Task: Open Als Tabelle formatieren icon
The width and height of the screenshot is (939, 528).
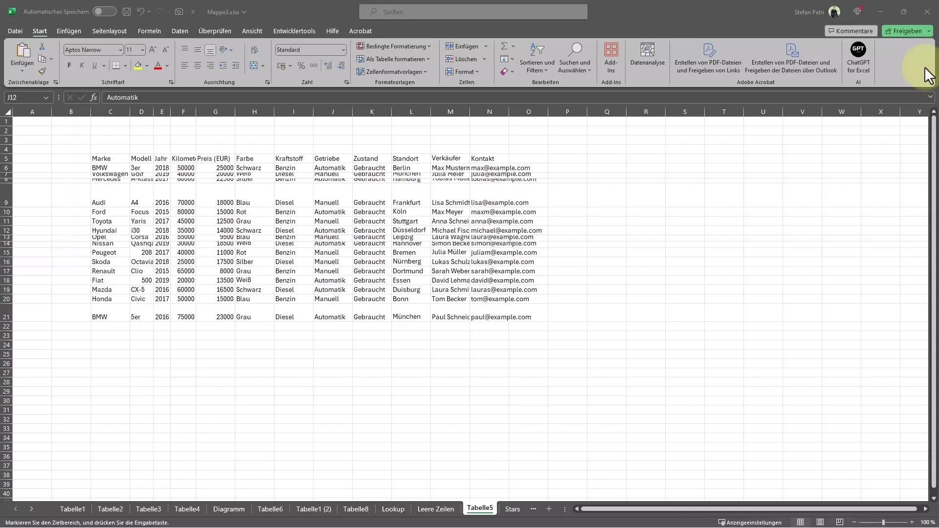Action: pyautogui.click(x=393, y=59)
